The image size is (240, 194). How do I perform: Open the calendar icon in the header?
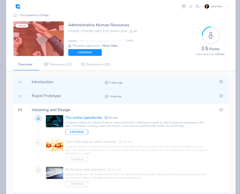coord(184,6)
